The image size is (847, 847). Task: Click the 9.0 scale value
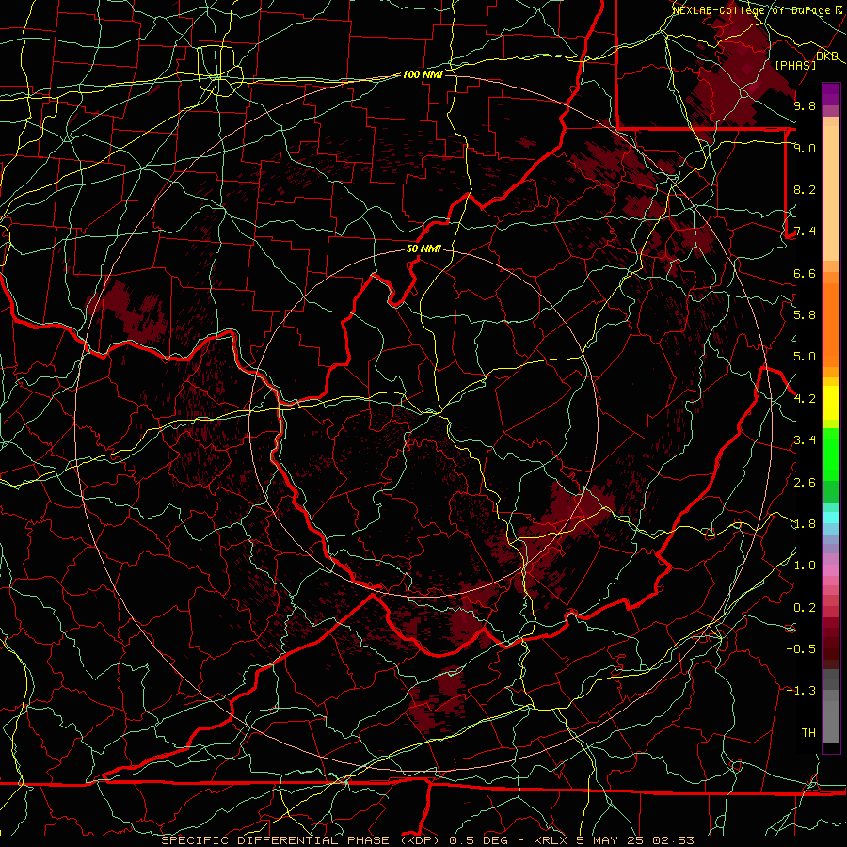805,148
